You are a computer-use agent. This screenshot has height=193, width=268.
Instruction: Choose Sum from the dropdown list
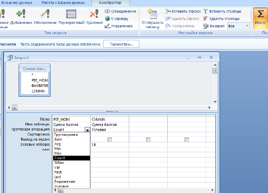click(58, 139)
